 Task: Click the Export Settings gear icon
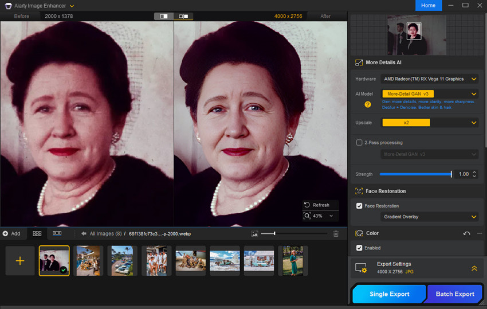pyautogui.click(x=361, y=268)
